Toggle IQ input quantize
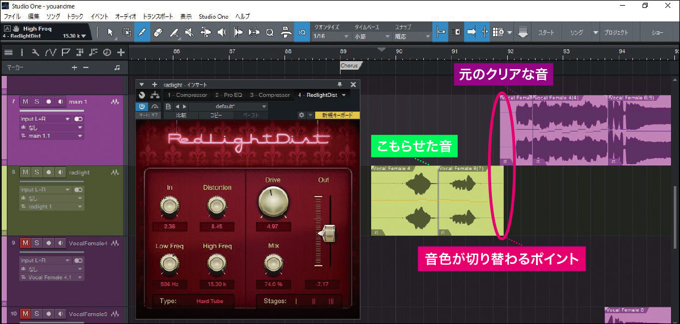Screen dimensions: 680x324 point(303,32)
